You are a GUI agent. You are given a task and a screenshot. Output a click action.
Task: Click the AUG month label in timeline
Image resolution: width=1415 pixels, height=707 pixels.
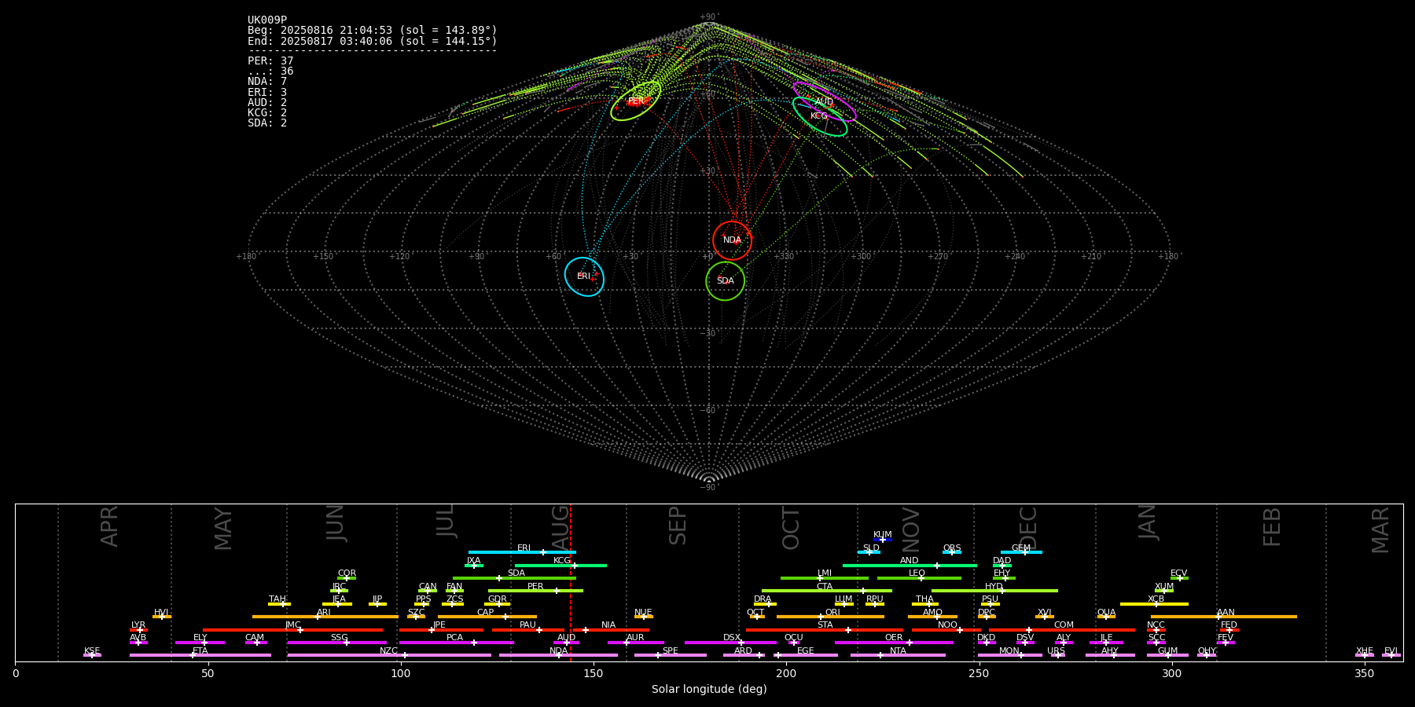(560, 527)
